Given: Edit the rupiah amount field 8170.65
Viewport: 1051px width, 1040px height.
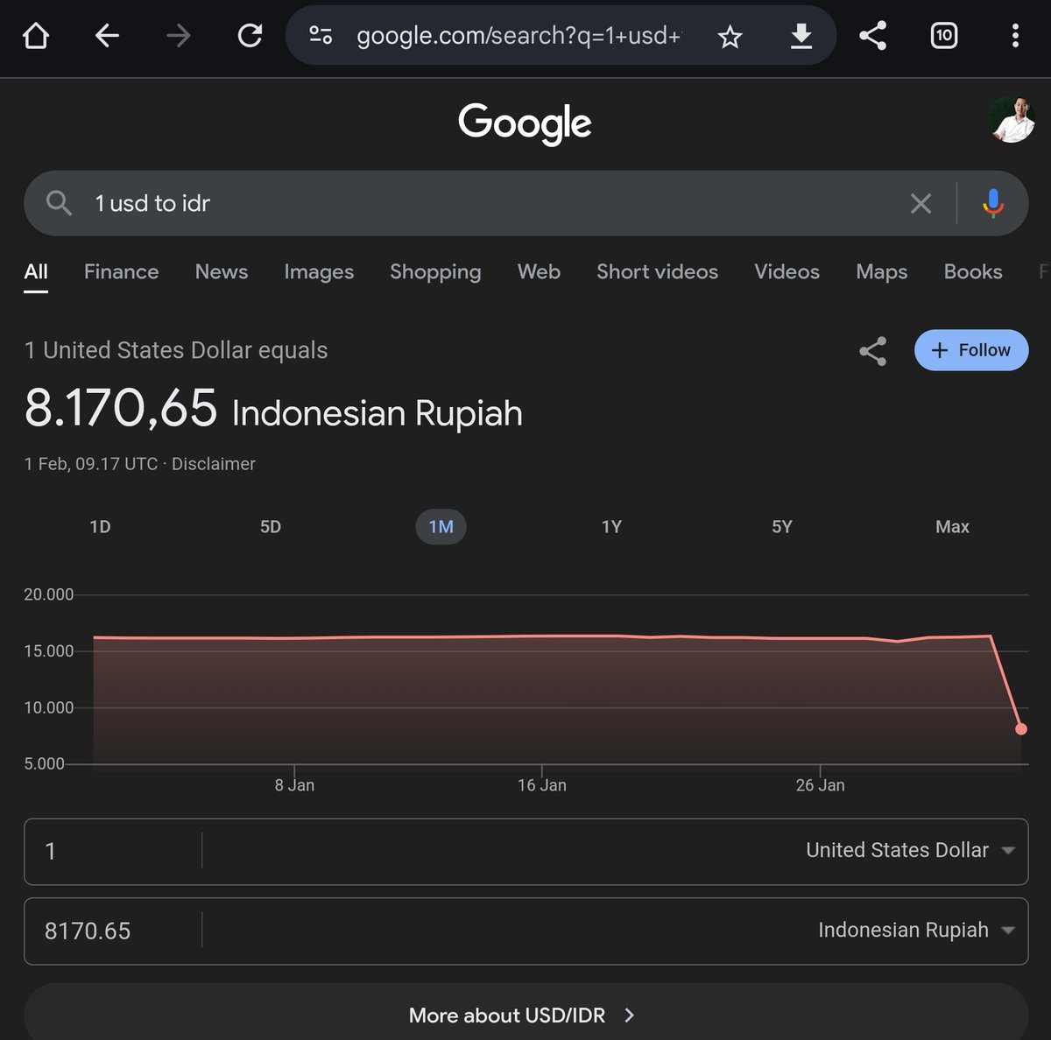Looking at the screenshot, I should pos(114,931).
